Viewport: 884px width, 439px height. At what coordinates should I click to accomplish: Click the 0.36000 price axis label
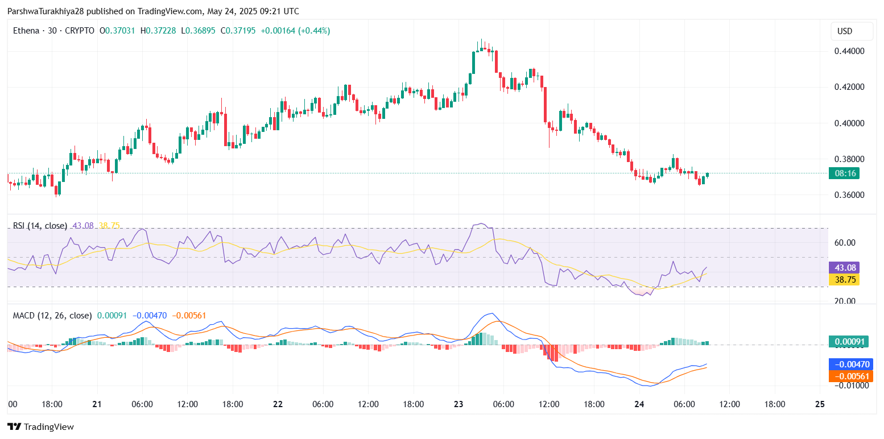(849, 195)
